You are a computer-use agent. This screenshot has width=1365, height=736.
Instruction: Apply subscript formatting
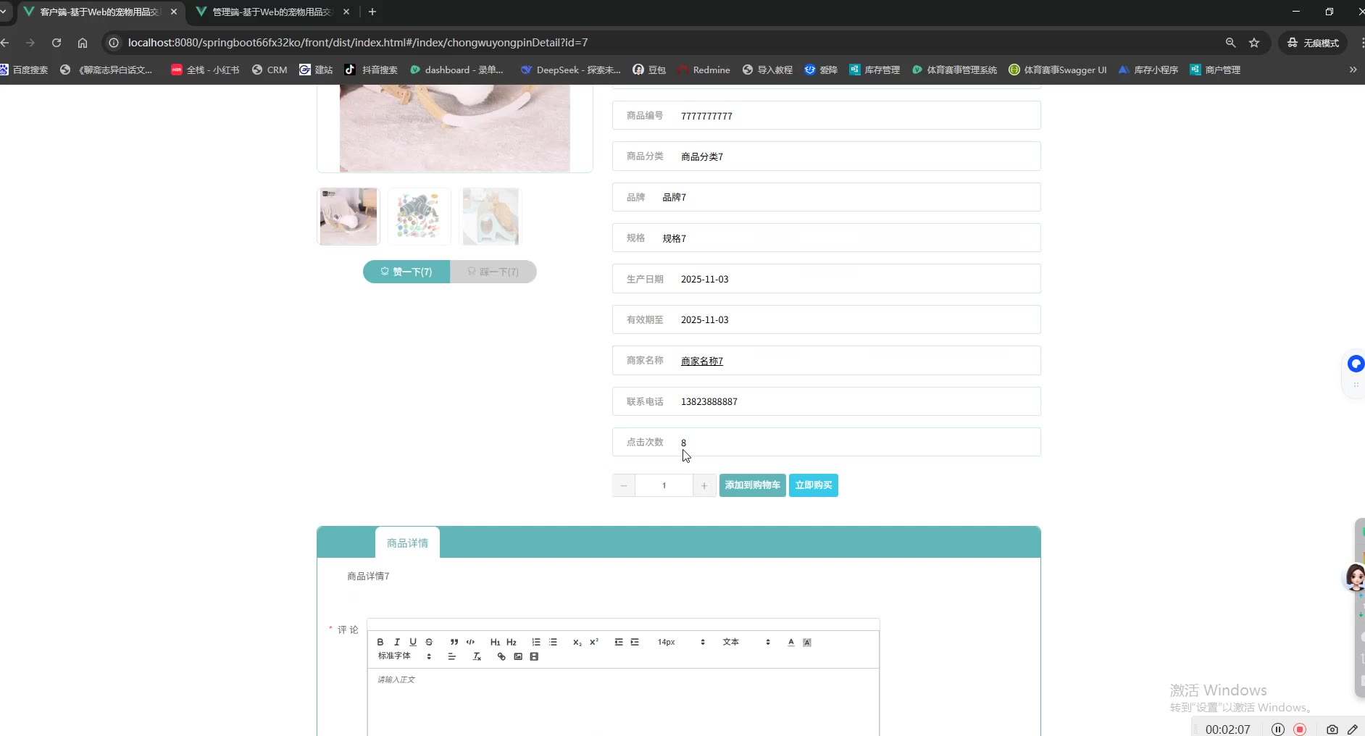tap(577, 642)
